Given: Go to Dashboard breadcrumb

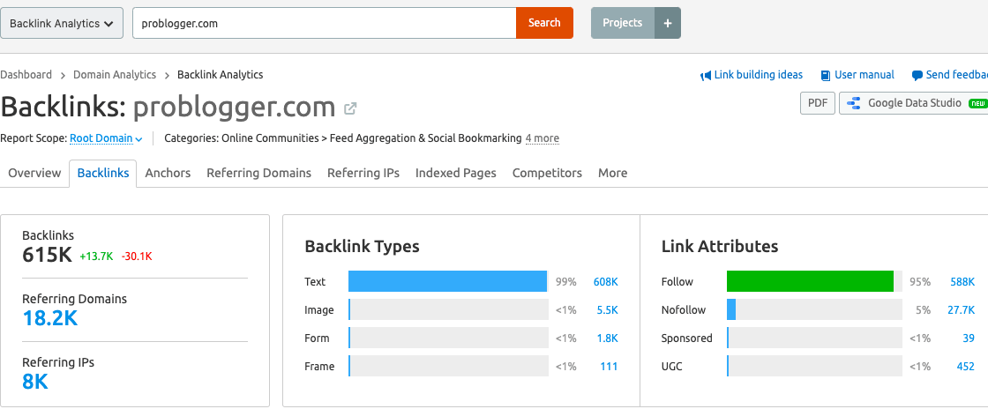Looking at the screenshot, I should (26, 75).
